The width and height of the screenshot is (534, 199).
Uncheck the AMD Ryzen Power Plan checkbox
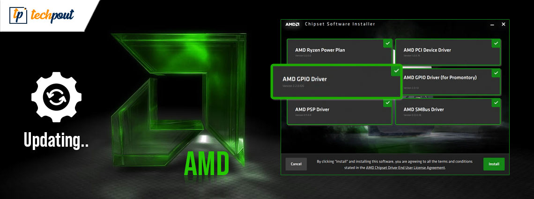(387, 43)
